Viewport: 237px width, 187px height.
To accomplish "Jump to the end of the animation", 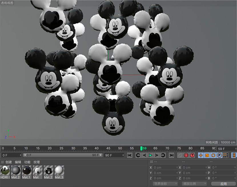I will click(x=171, y=155).
